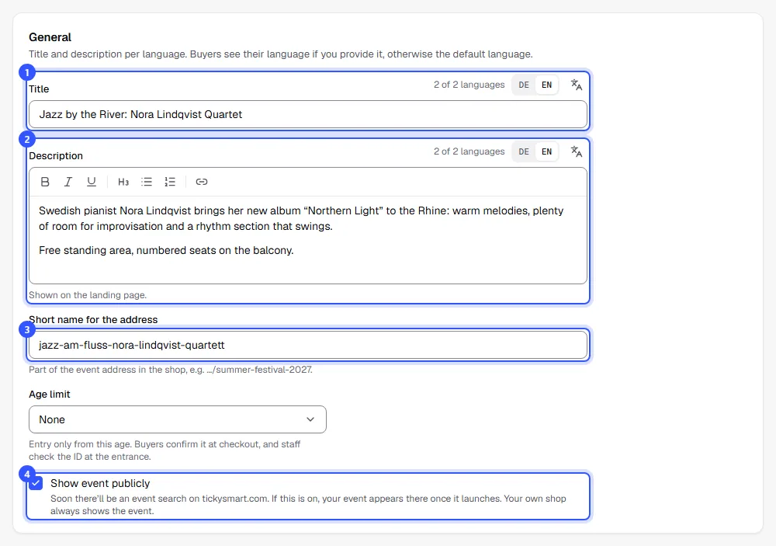Click the short name address field
The image size is (776, 546).
308,345
